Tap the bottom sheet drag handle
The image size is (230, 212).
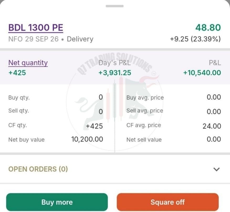click(x=115, y=6)
